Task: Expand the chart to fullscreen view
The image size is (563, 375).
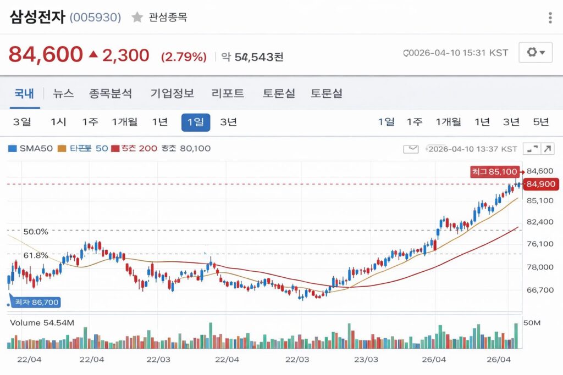Action: 532,148
